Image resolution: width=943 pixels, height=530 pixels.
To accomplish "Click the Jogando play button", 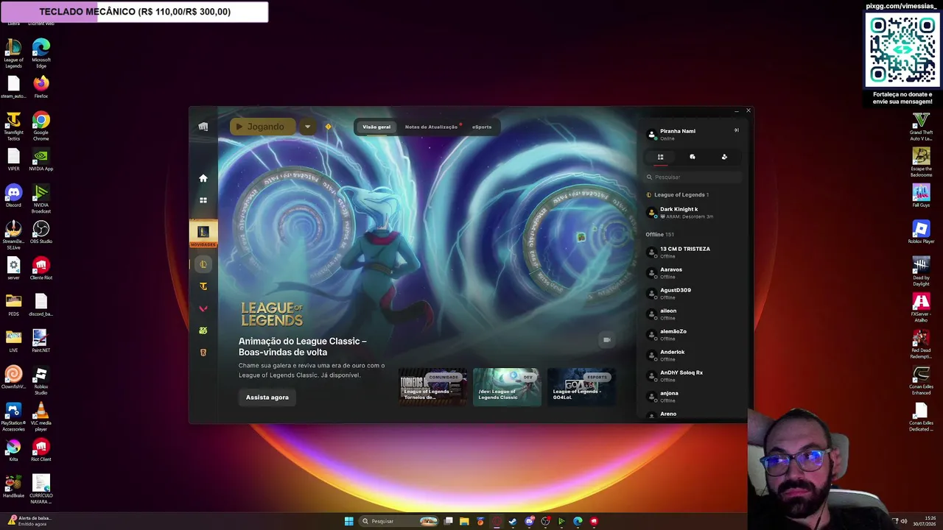I will click(262, 127).
